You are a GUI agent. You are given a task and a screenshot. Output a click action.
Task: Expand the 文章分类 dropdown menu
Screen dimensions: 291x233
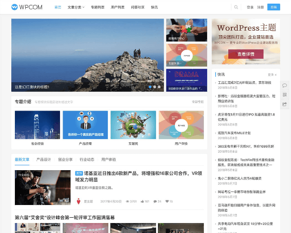click(x=76, y=7)
